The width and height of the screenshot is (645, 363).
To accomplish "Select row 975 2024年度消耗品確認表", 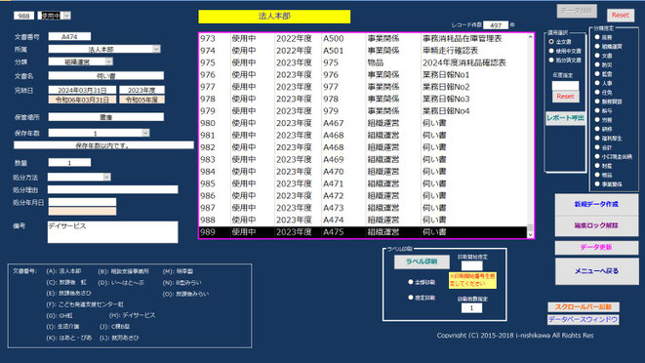I will click(x=363, y=62).
